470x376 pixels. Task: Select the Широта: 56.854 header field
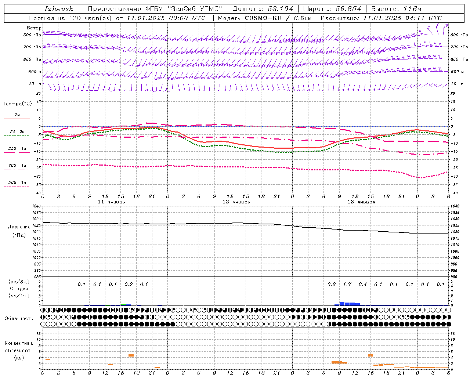(x=332, y=9)
